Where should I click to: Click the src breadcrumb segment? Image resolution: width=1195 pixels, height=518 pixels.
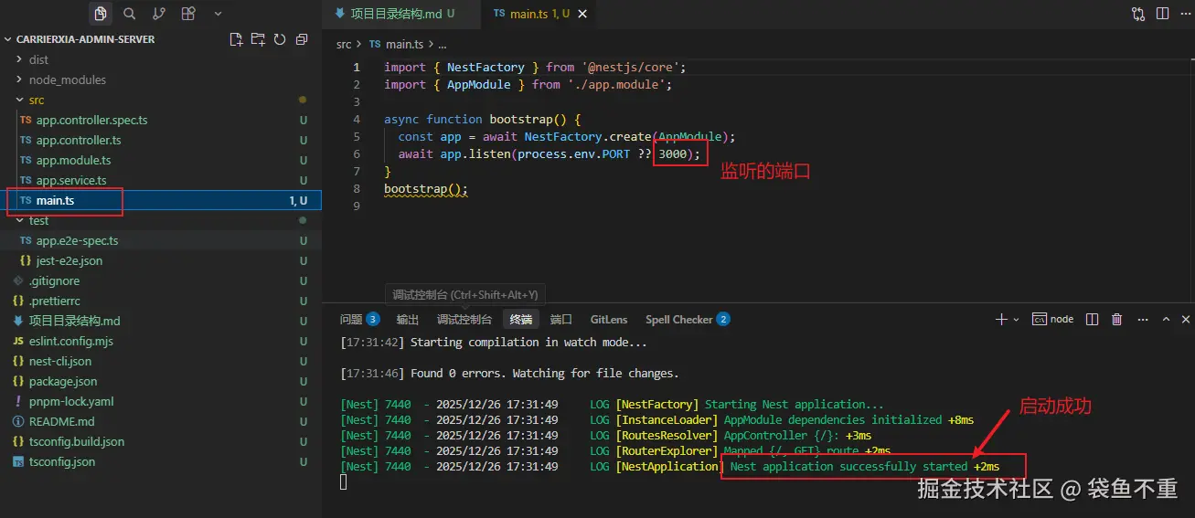[344, 44]
